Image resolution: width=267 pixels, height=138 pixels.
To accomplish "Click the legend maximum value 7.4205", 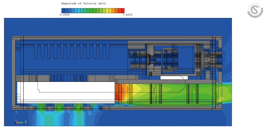I will click(127, 15).
